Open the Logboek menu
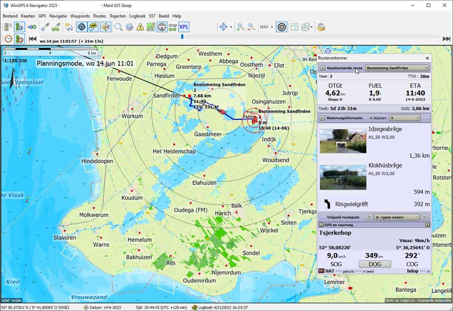453x311 pixels. (137, 16)
